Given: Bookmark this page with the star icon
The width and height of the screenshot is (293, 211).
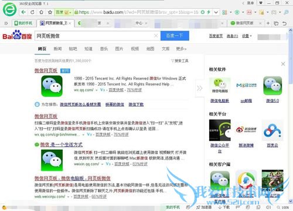Looking at the screenshot, I should [50, 12].
